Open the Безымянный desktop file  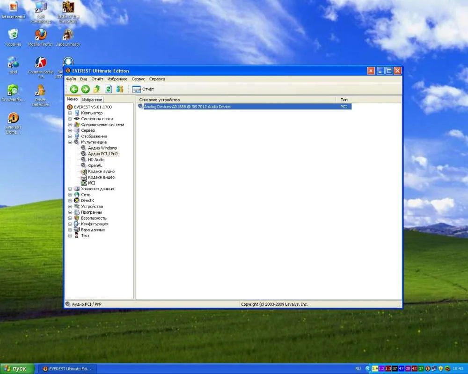pyautogui.click(x=13, y=10)
